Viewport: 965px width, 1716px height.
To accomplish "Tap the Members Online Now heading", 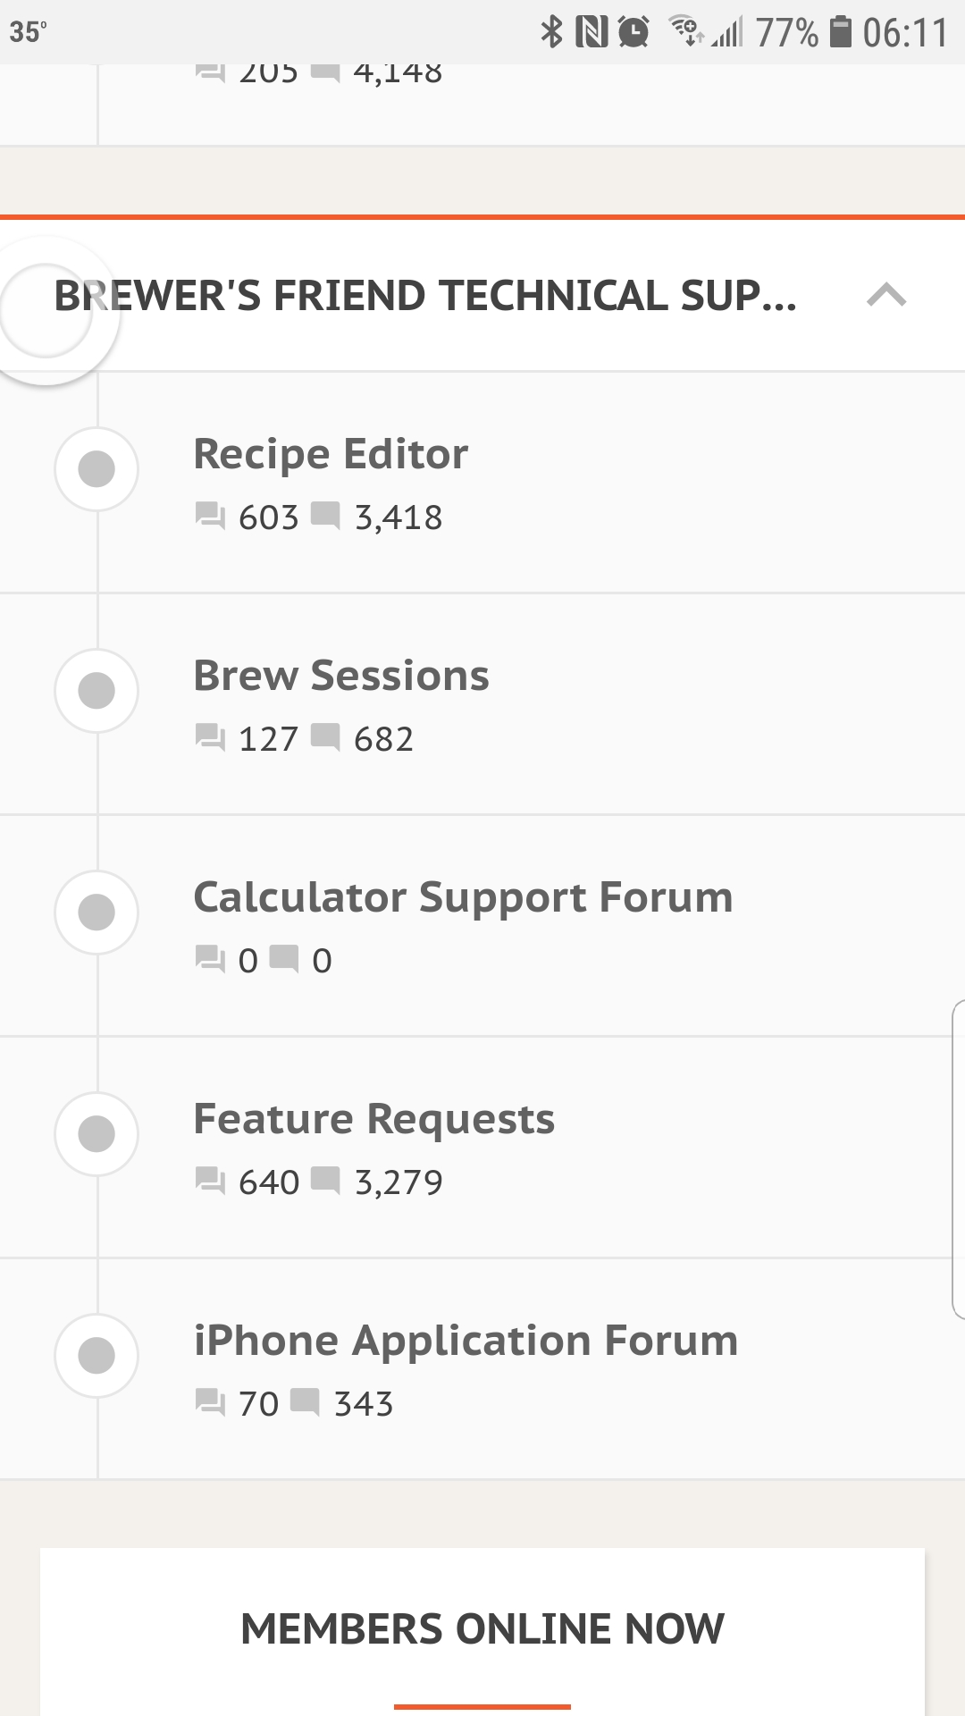I will (482, 1628).
